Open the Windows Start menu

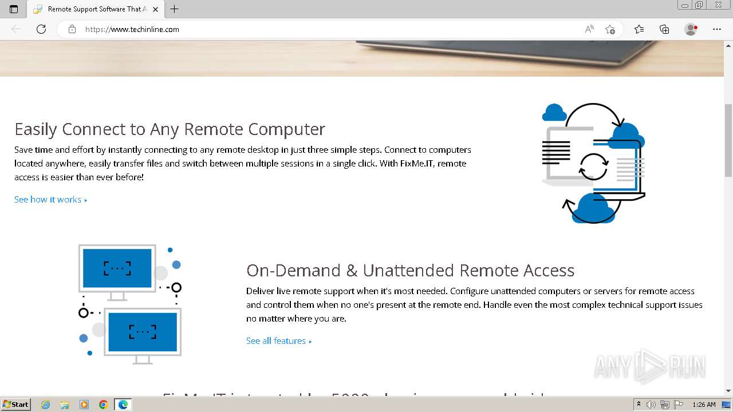coord(15,405)
